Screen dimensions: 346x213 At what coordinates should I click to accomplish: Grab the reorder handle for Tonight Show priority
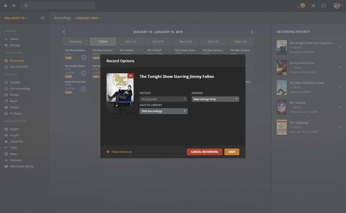(x=340, y=48)
